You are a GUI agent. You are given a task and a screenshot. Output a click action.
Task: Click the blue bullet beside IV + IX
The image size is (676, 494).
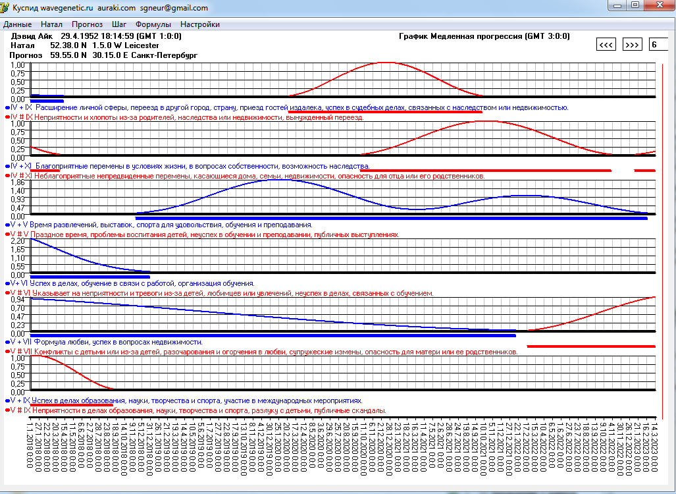(x=7, y=107)
